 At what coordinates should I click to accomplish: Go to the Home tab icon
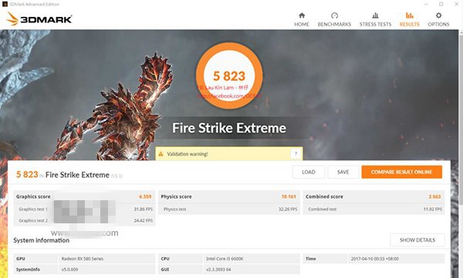[x=302, y=15]
